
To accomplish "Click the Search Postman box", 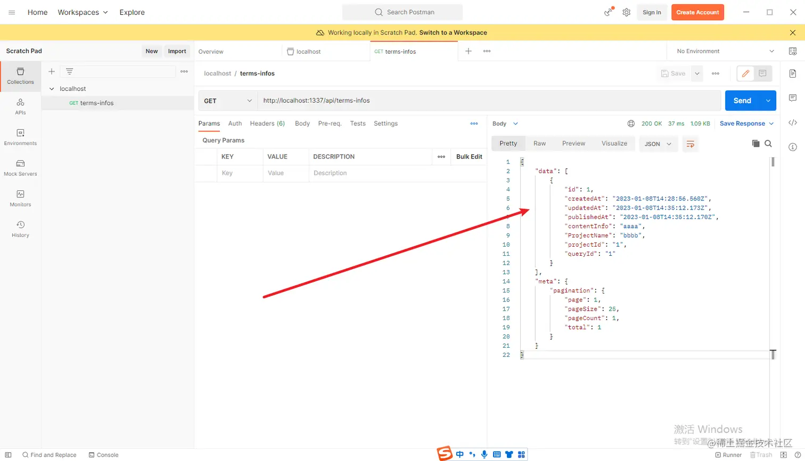I will pyautogui.click(x=402, y=12).
